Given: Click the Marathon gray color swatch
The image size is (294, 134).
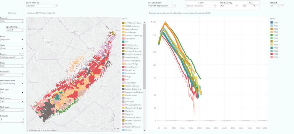Looking at the screenshot, I should 123,111.
